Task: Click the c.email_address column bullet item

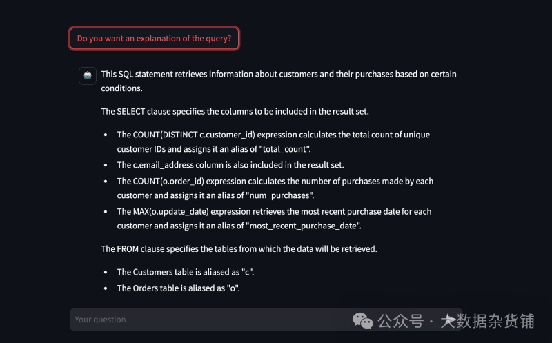Action: click(x=230, y=165)
